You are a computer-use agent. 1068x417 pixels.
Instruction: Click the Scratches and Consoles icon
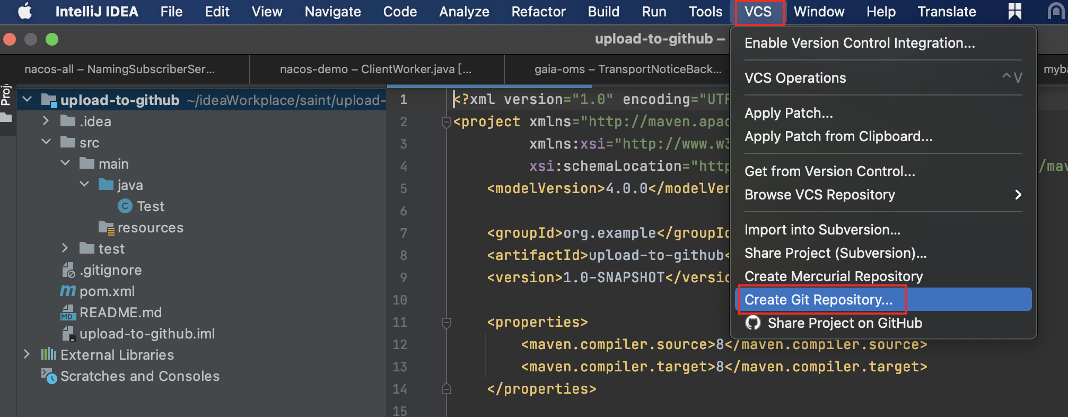(49, 376)
